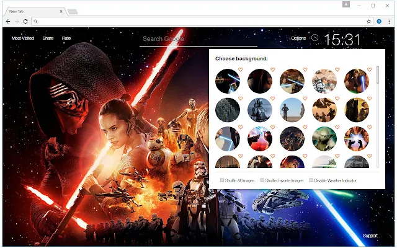Heart the desert figure blue-sky background

click(x=305, y=98)
